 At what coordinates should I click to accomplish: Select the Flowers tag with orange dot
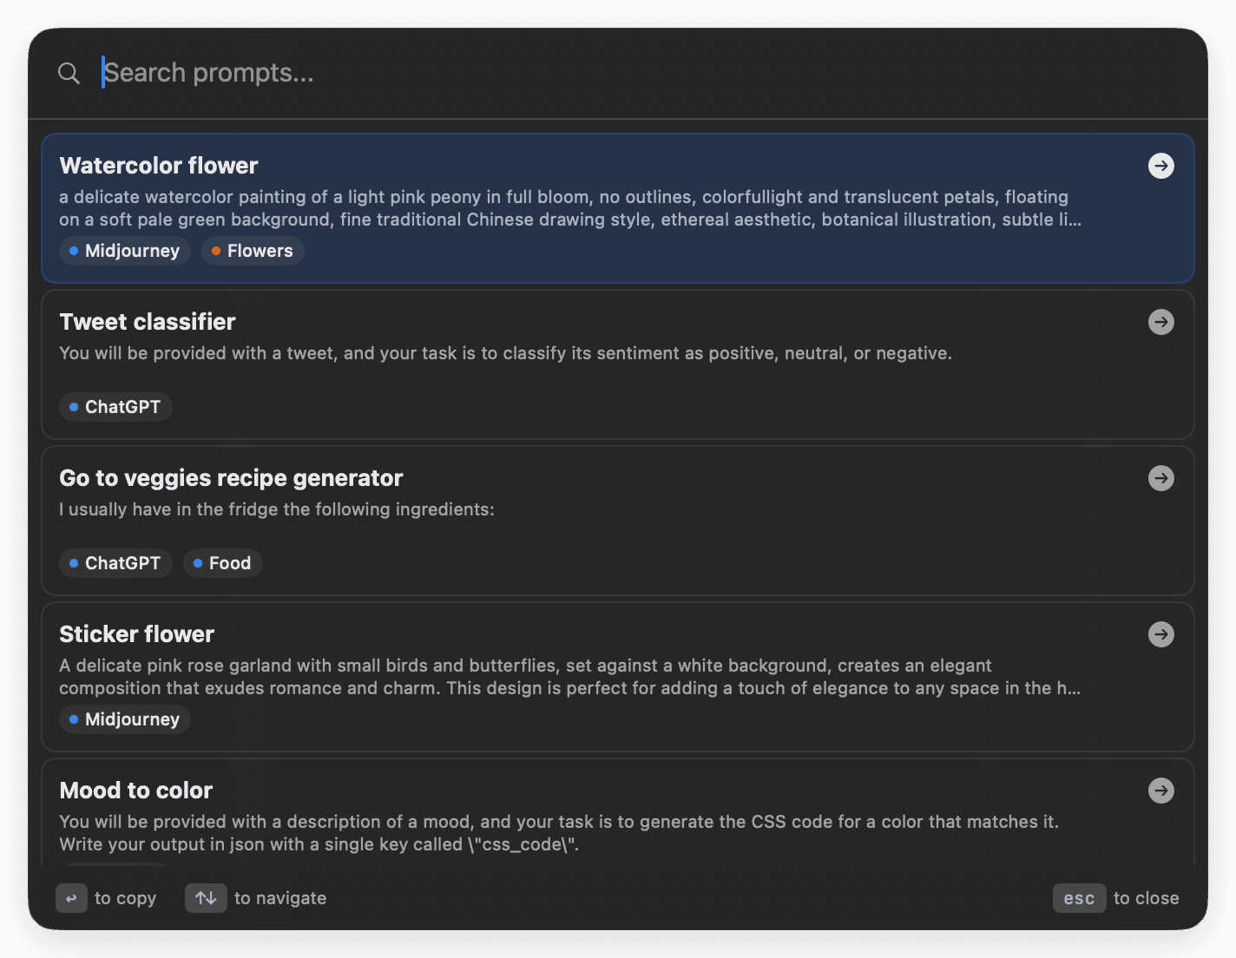point(253,251)
